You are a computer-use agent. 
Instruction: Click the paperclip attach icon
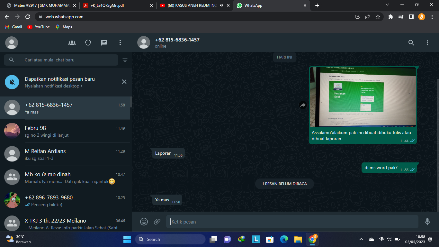click(157, 222)
